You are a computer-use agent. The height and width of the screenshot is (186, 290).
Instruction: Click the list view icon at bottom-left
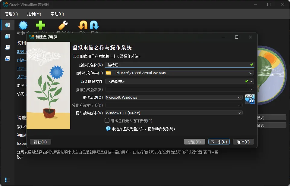coord(7,180)
